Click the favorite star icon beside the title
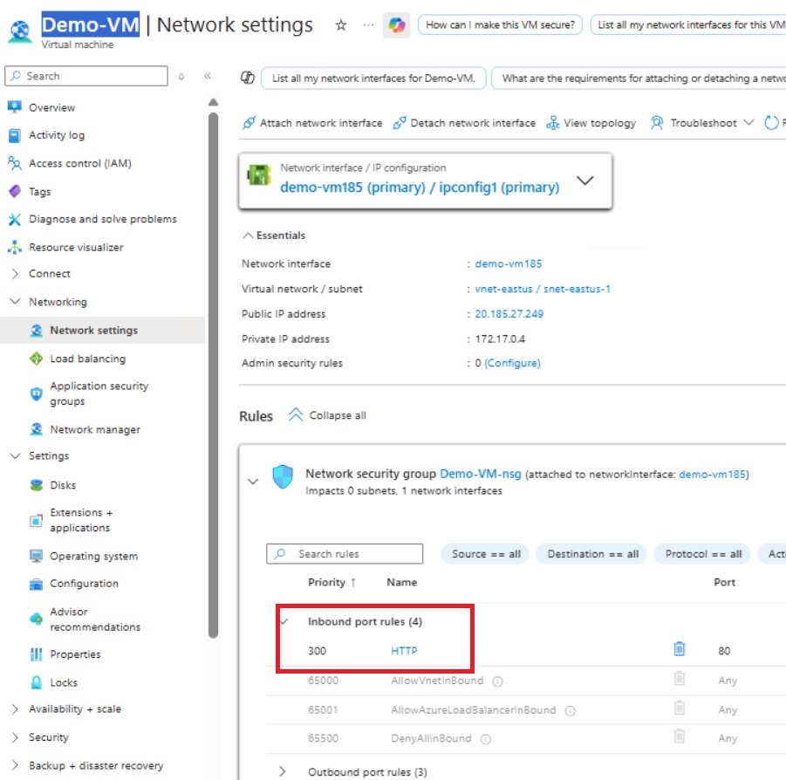Screen dimensions: 786x780 coord(341,24)
